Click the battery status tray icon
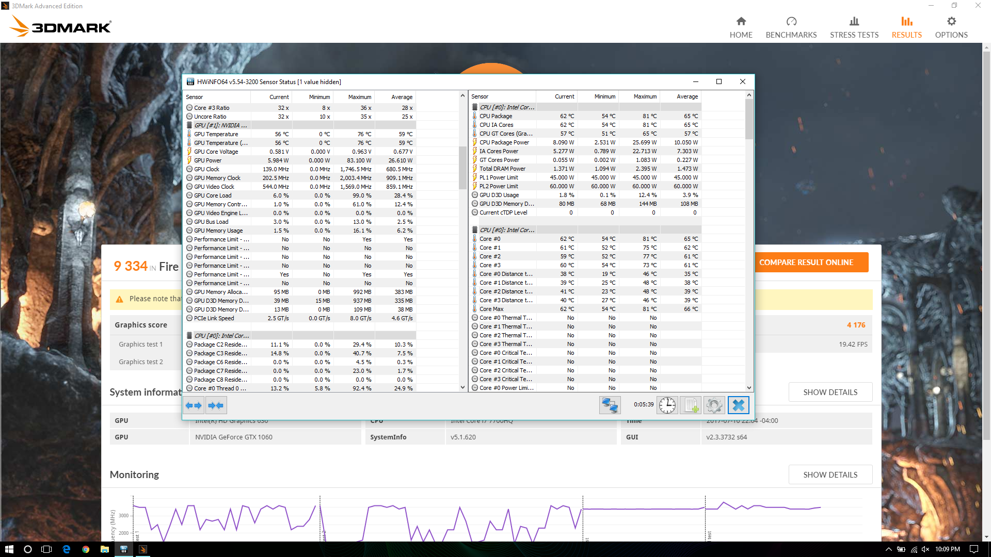The width and height of the screenshot is (991, 557). [901, 549]
